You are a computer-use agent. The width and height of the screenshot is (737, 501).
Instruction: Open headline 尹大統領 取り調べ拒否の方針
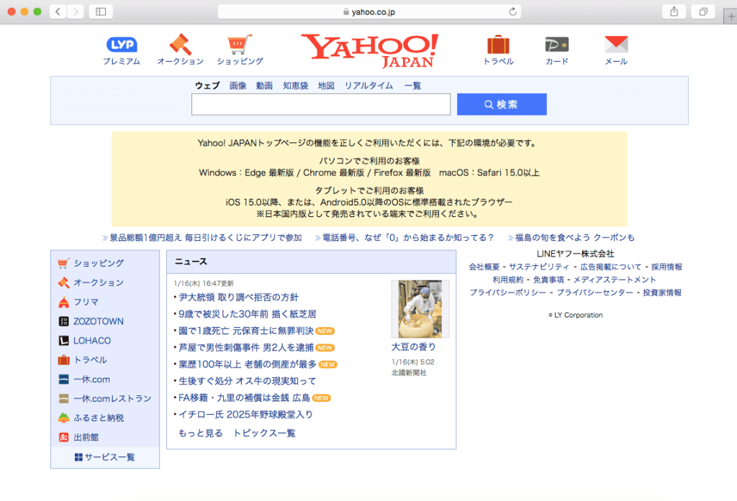(x=238, y=297)
